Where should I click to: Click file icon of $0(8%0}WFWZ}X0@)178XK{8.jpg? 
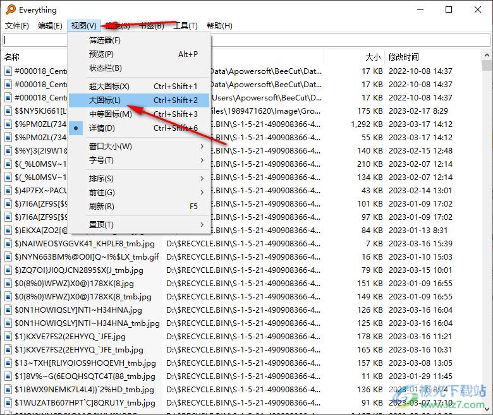pyautogui.click(x=8, y=284)
